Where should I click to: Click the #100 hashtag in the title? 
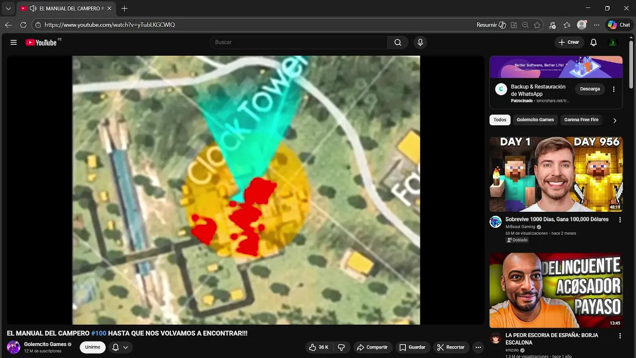tap(99, 333)
